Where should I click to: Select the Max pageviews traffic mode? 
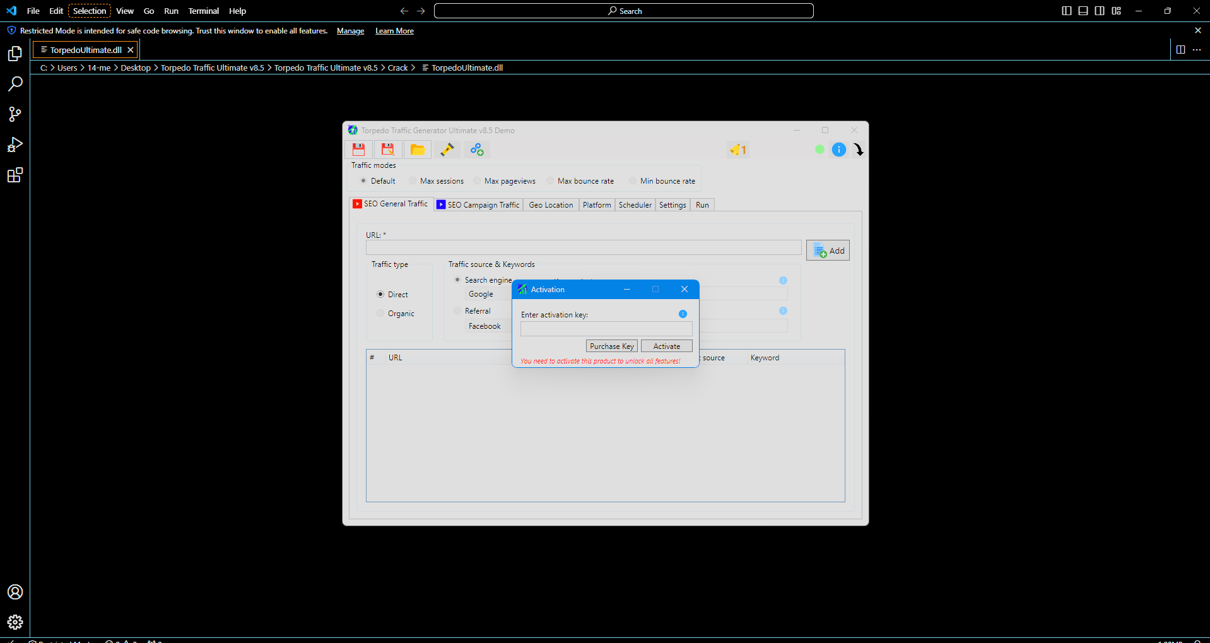477,181
